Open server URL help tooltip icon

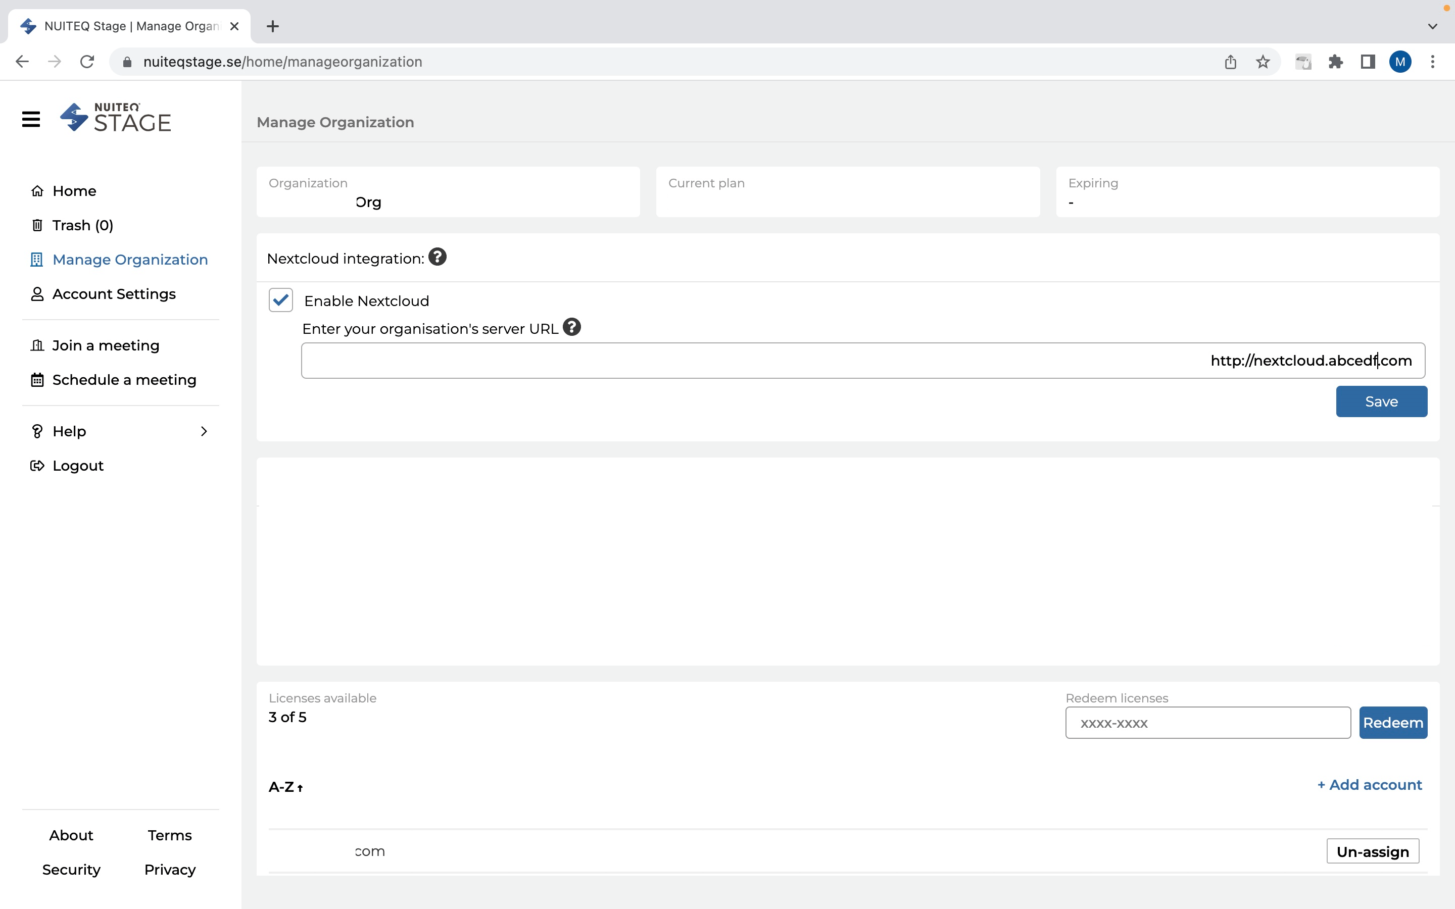(572, 327)
